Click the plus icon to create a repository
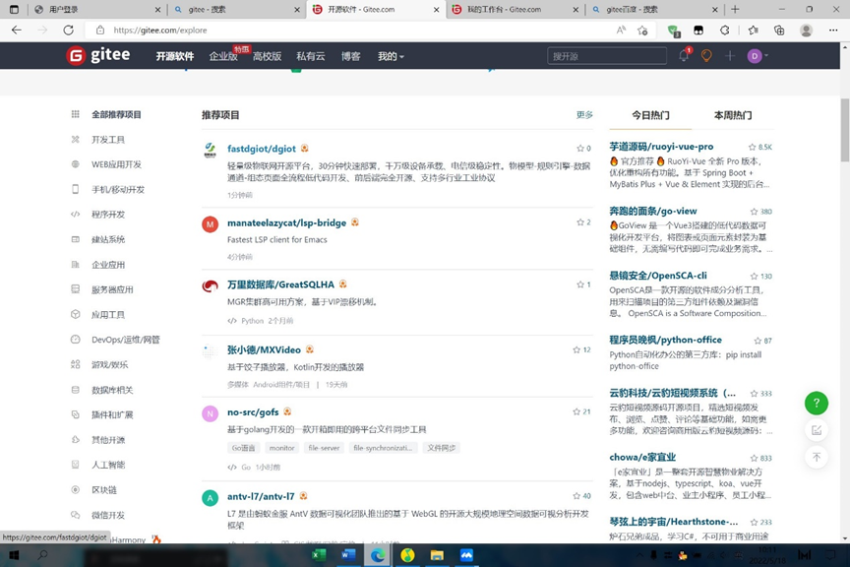This screenshot has width=850, height=567. pos(729,56)
